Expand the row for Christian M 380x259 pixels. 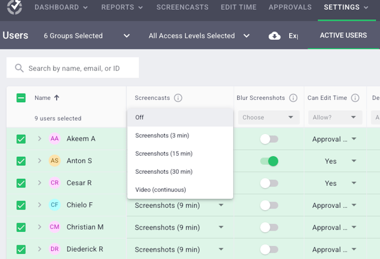pos(40,227)
